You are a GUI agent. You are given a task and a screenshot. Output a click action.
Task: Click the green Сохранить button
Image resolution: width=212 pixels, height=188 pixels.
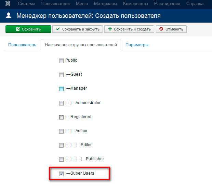(28, 29)
